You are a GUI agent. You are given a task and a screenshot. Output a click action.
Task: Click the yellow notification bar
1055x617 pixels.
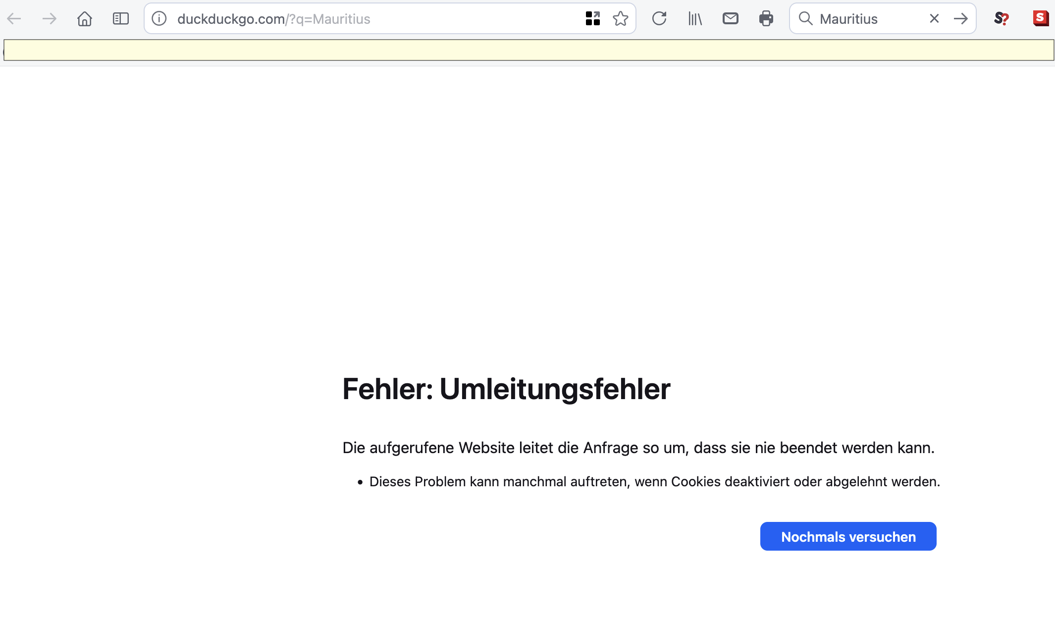coord(528,50)
